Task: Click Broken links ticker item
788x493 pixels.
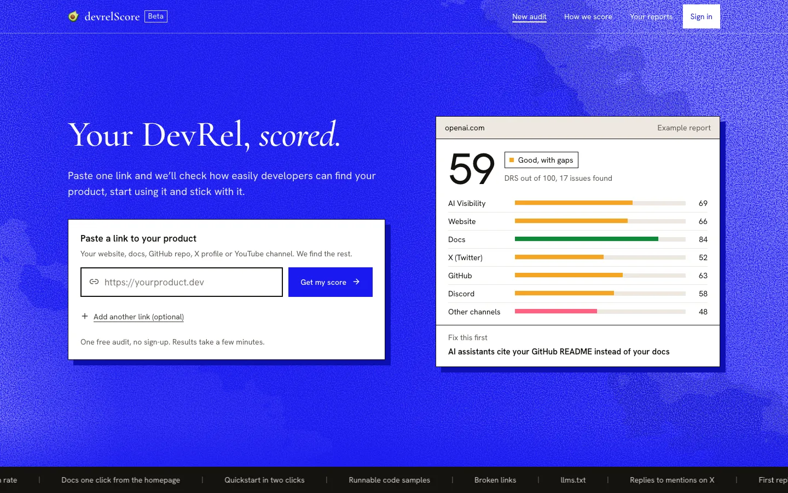Action: point(495,480)
